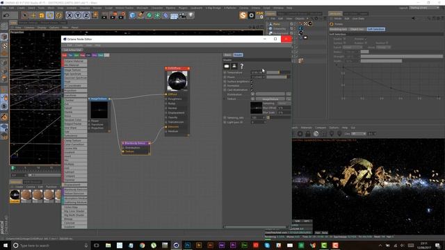Viewport: 445px width, 250px height.
Task: Toggle Soft Selection Enable checkbox
Action: pyautogui.click(x=345, y=39)
